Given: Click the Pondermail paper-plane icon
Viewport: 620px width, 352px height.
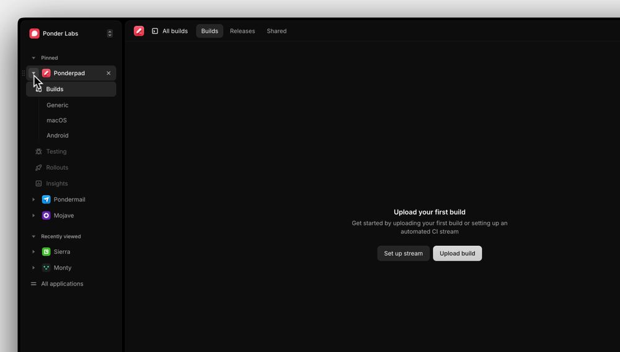Looking at the screenshot, I should [46, 200].
